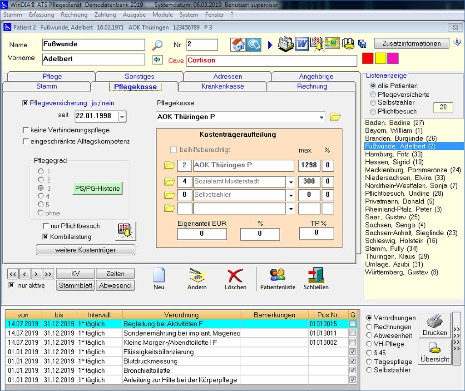Screen dimensions: 465x391
Task: Switch to the Krankenkasse tab
Action: point(223,86)
